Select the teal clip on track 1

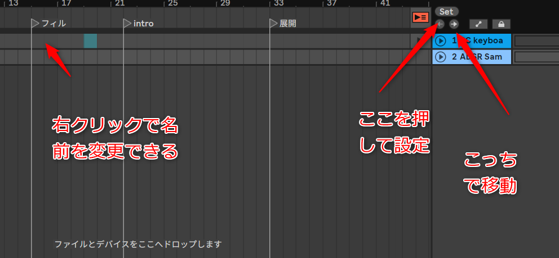click(90, 41)
